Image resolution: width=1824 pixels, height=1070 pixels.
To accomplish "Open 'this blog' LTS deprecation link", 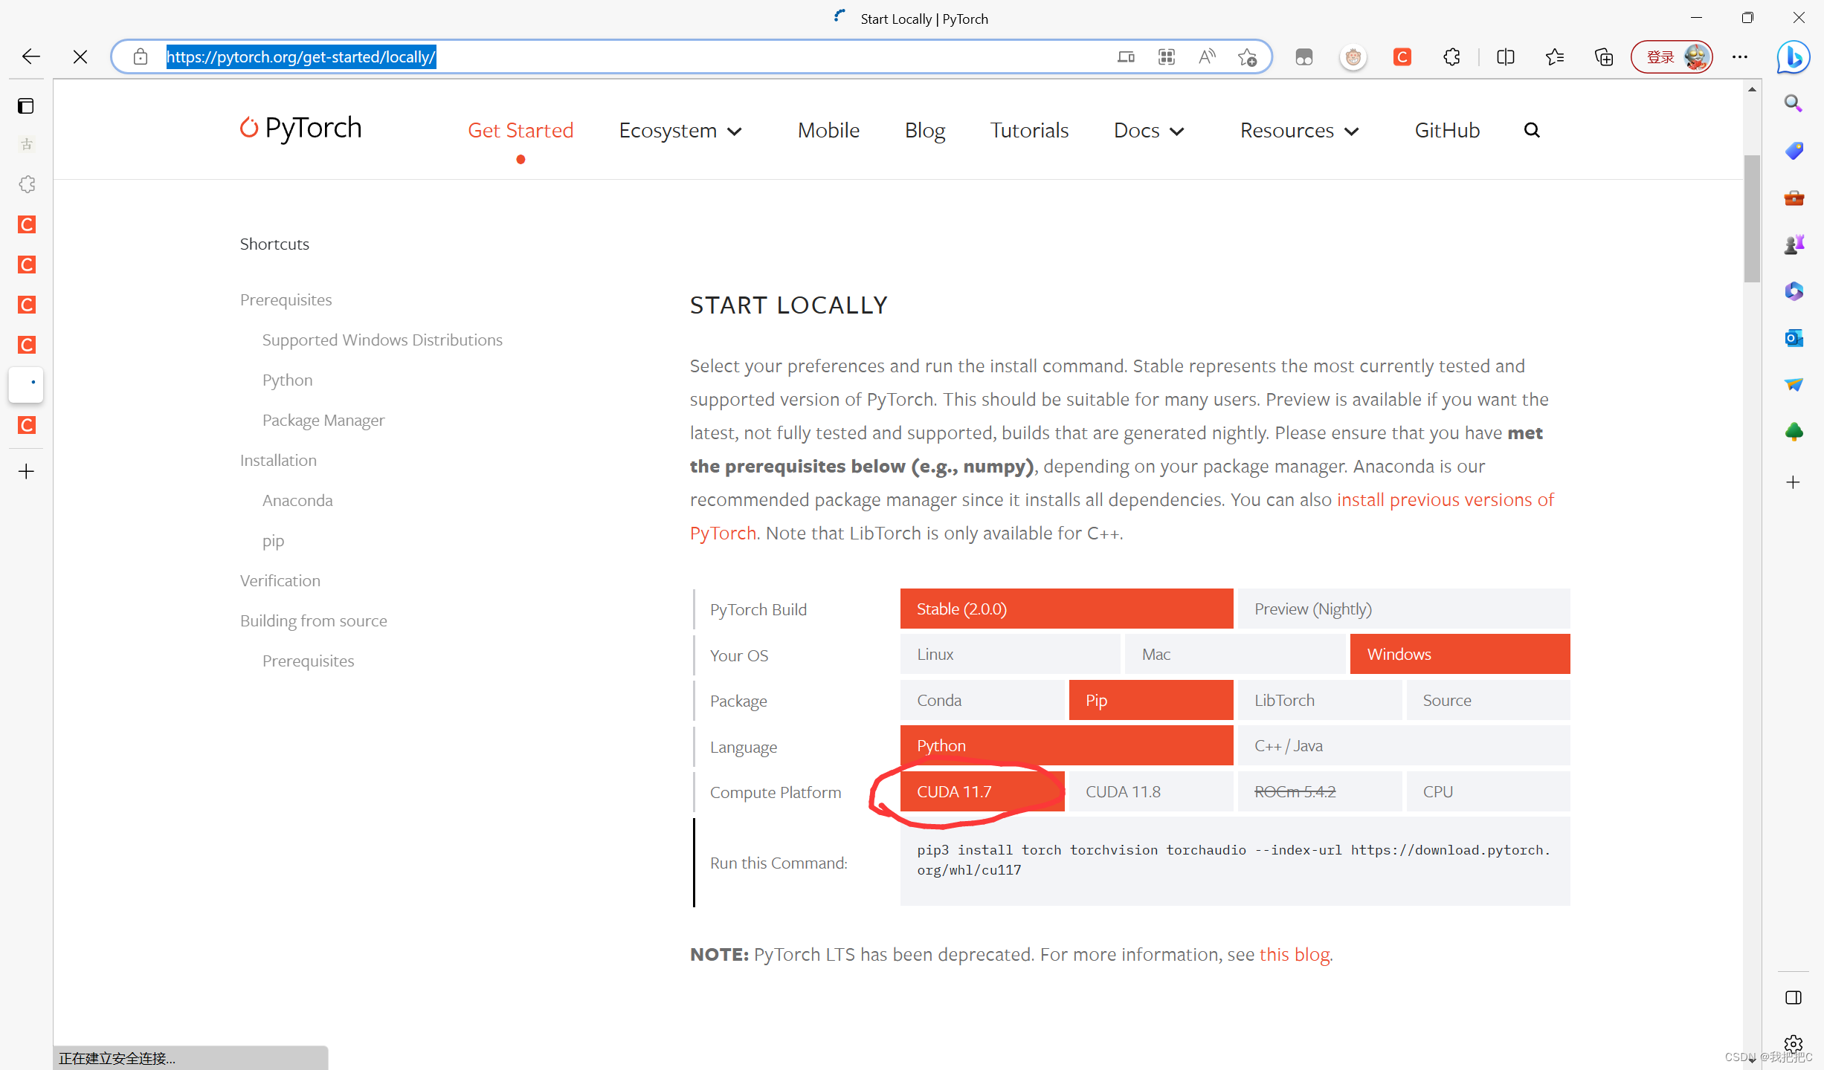I will [1295, 954].
